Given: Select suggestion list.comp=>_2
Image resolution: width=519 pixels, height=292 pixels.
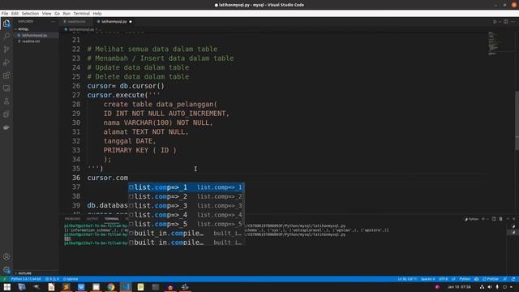Looking at the screenshot, I should (187, 196).
